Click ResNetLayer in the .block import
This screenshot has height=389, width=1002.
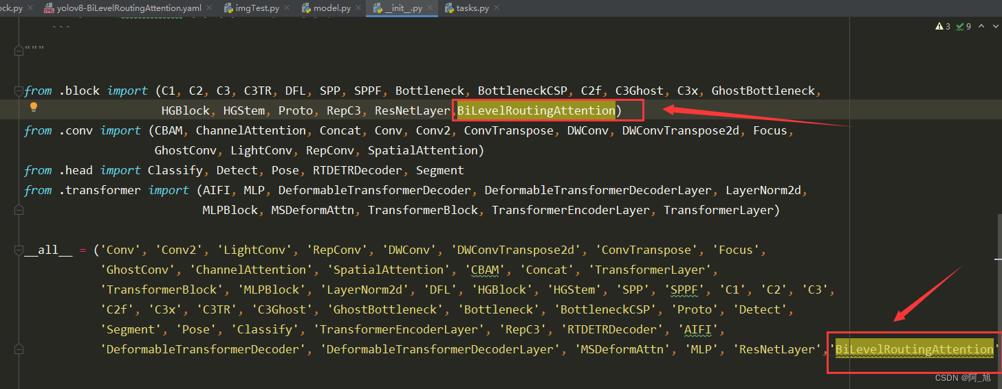[413, 110]
